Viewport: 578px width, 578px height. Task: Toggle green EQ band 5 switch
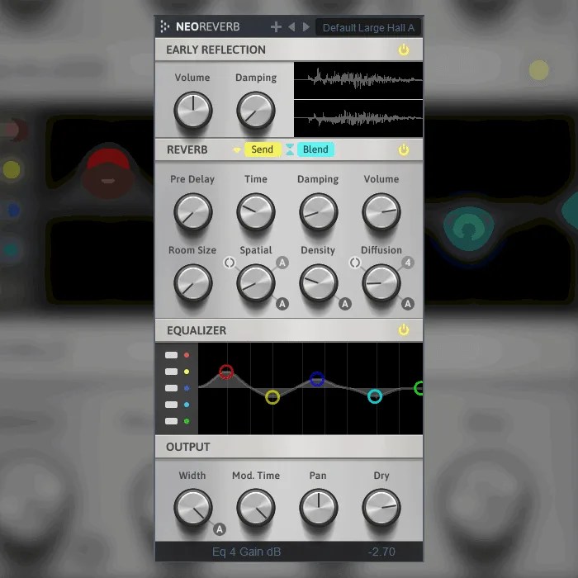pyautogui.click(x=171, y=421)
